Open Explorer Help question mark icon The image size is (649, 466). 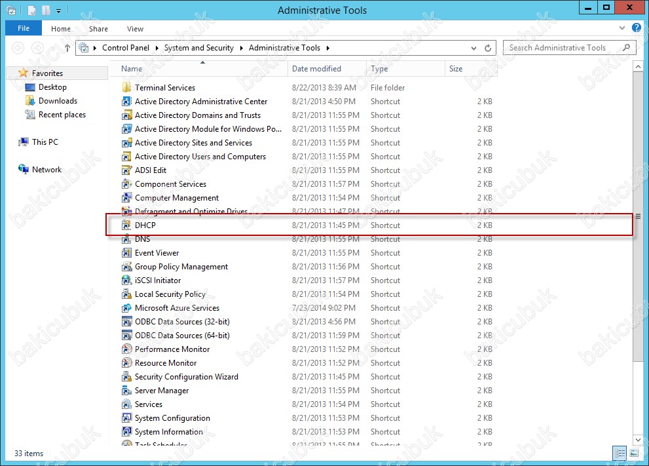(x=636, y=28)
